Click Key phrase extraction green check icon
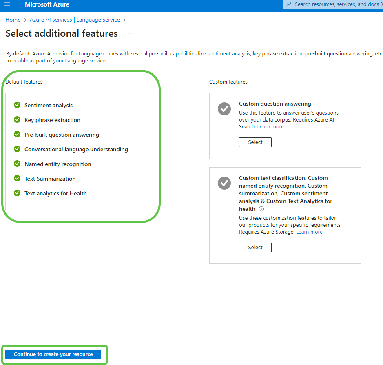The height and width of the screenshot is (365, 383). [x=17, y=119]
